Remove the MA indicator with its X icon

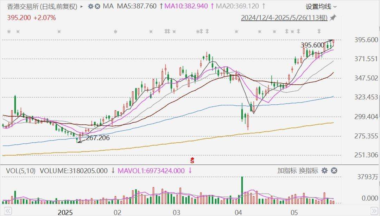tap(97, 6)
